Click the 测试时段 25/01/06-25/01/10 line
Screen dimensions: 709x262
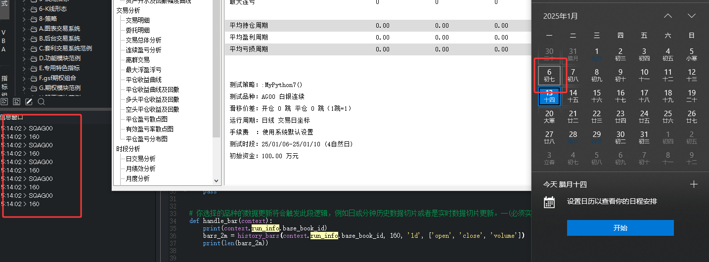[x=292, y=144]
